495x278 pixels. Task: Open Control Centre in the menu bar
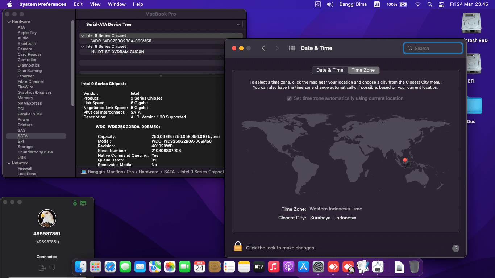[441, 4]
